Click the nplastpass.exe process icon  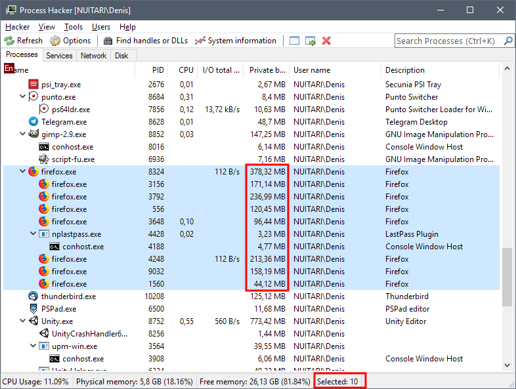click(x=44, y=234)
